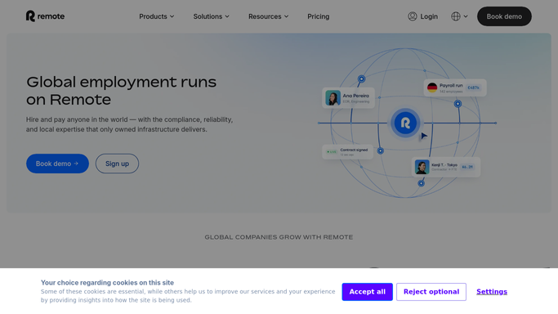The image size is (558, 314).
Task: Choose Reject optional cookies
Action: 431,292
